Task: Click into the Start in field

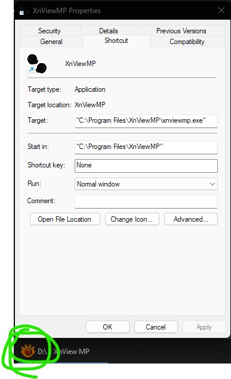Action: (x=146, y=147)
